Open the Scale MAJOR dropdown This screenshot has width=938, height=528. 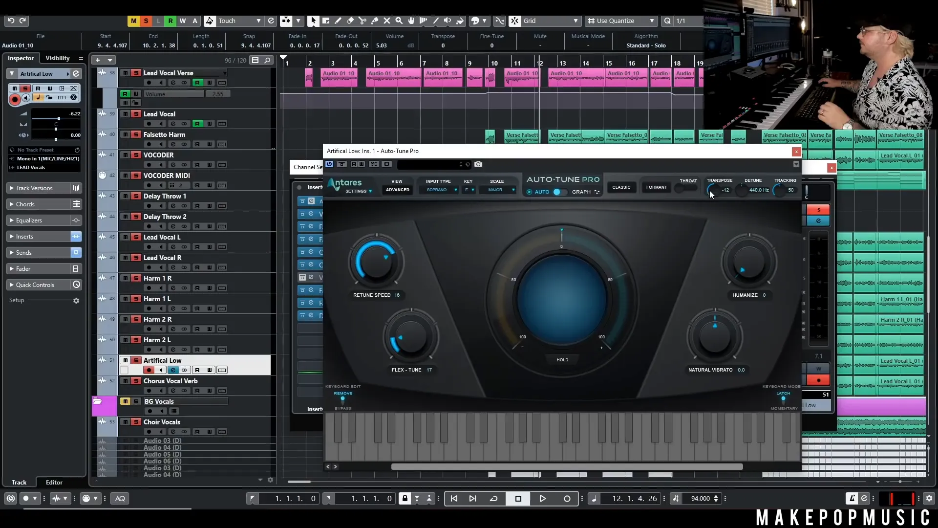click(x=498, y=190)
